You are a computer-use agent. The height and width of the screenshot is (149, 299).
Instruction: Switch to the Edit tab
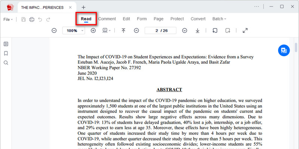[x=126, y=19]
